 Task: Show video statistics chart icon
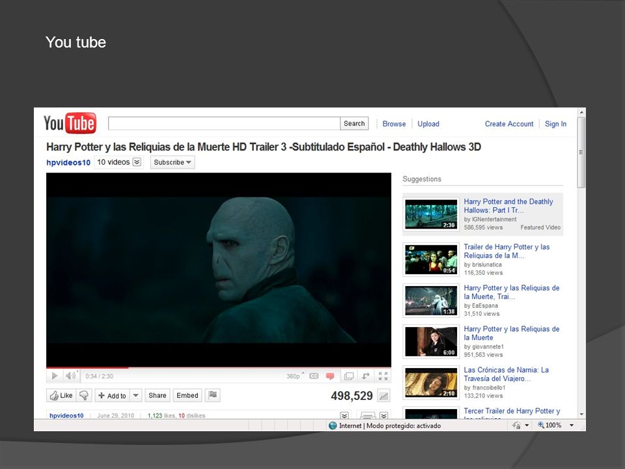pyautogui.click(x=383, y=396)
